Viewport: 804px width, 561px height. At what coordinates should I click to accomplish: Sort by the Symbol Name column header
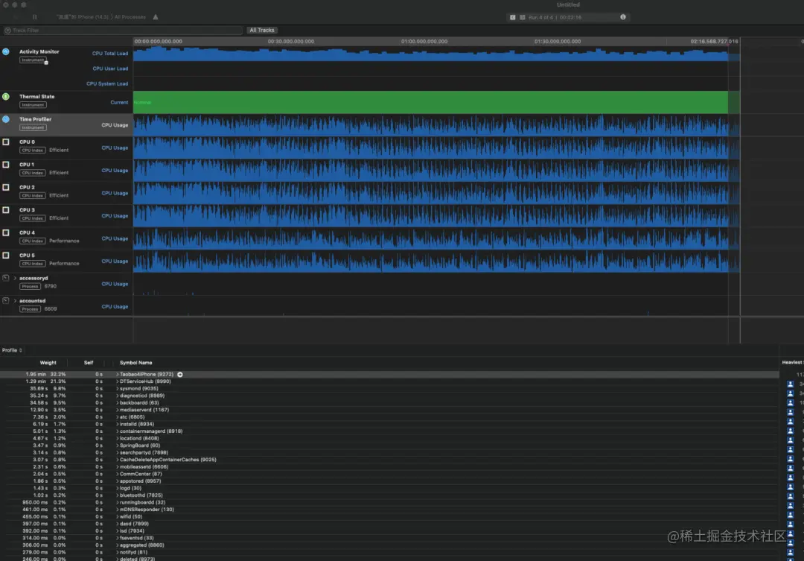tap(136, 363)
